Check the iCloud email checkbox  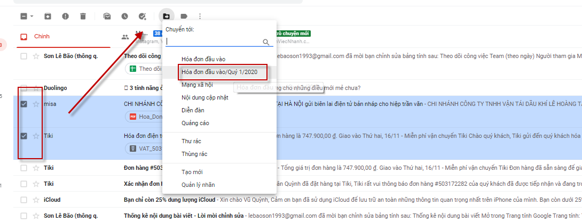[x=23, y=200]
